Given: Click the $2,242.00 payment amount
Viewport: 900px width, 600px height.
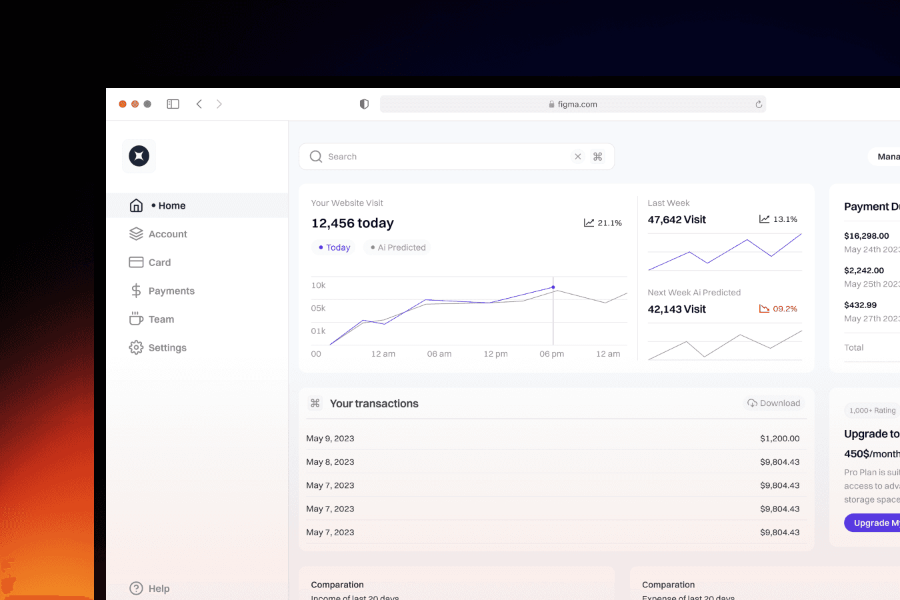Looking at the screenshot, I should click(x=864, y=270).
